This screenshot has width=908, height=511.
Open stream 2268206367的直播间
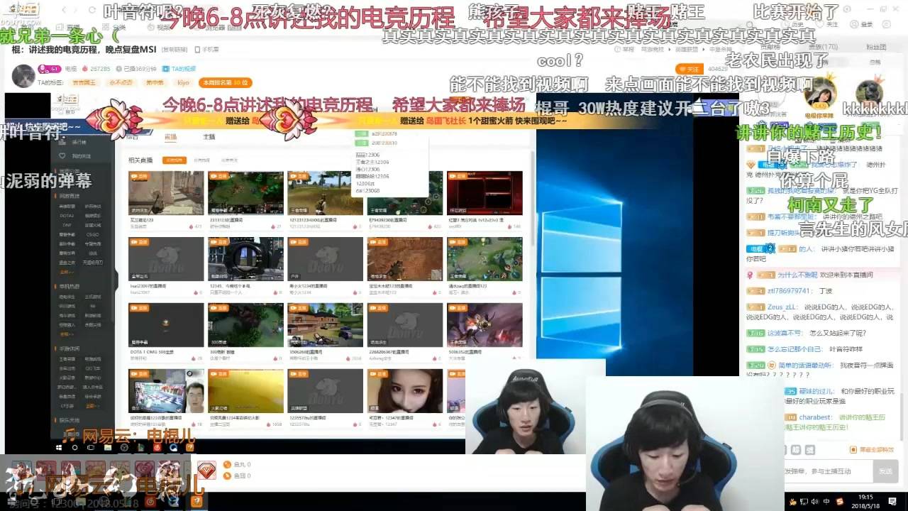click(404, 325)
